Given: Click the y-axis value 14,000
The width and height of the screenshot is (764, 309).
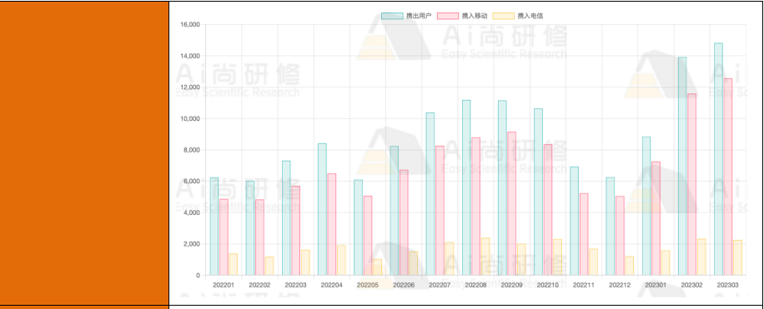Looking at the screenshot, I should click(x=190, y=57).
